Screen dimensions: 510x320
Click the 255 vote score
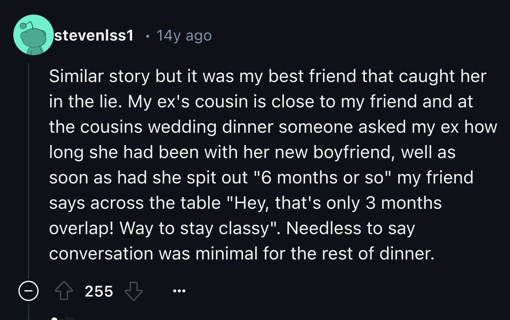(99, 291)
